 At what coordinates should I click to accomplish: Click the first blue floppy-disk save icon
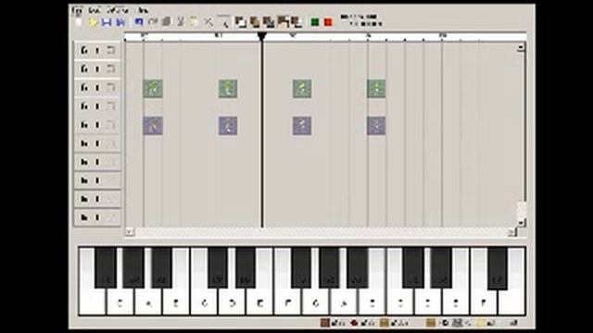pos(107,22)
